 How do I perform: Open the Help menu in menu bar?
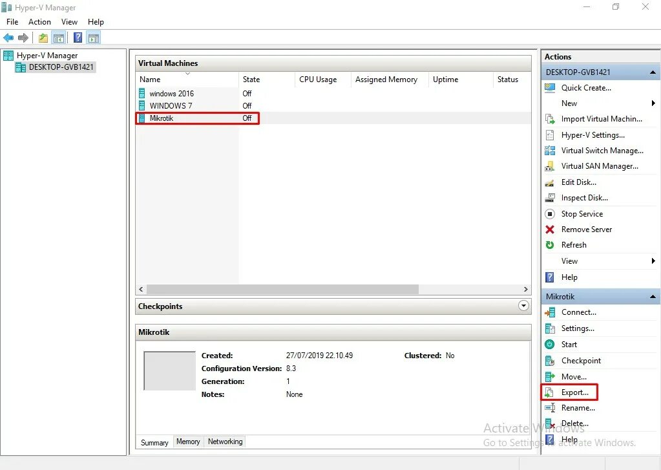(x=96, y=22)
